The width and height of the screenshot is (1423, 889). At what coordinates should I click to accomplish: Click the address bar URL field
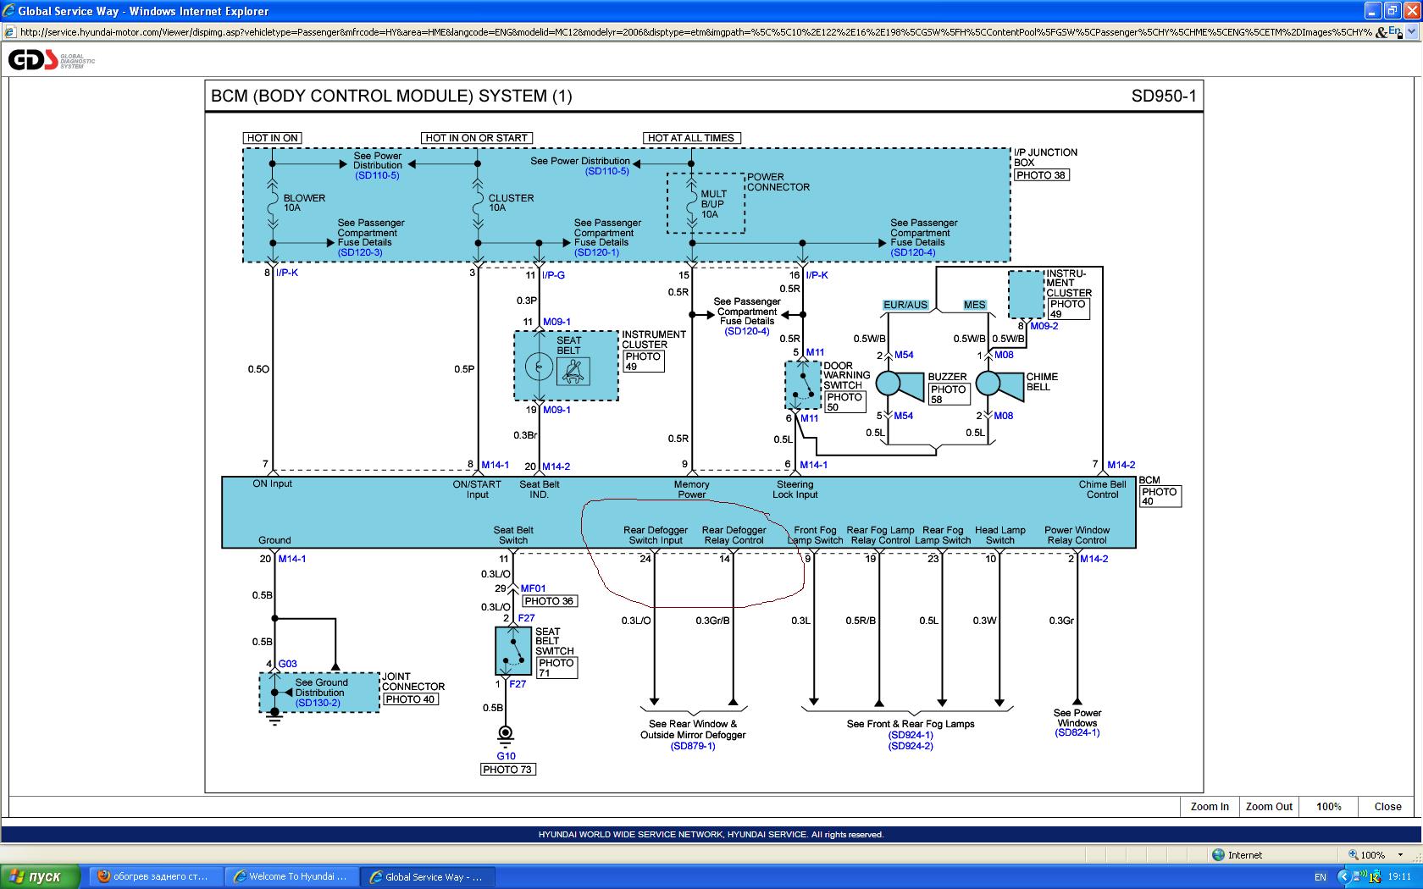coord(695,32)
